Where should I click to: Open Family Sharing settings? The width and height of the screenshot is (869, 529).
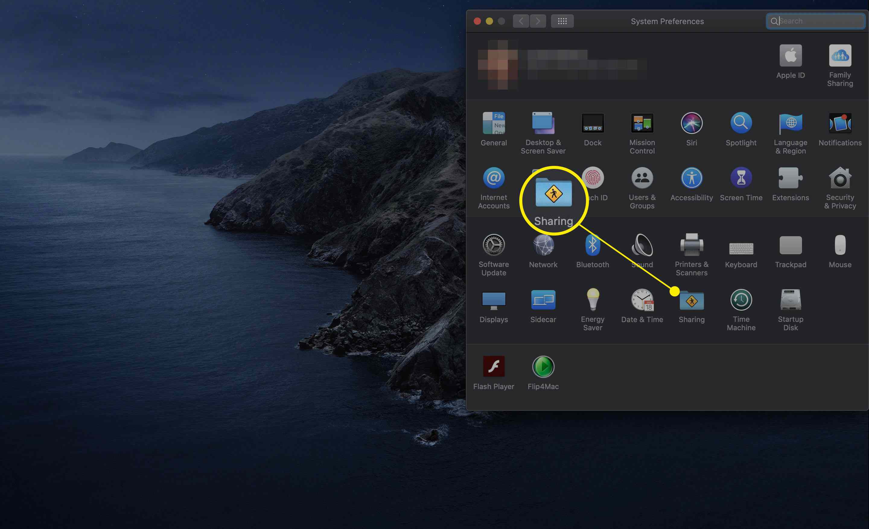[x=840, y=56]
